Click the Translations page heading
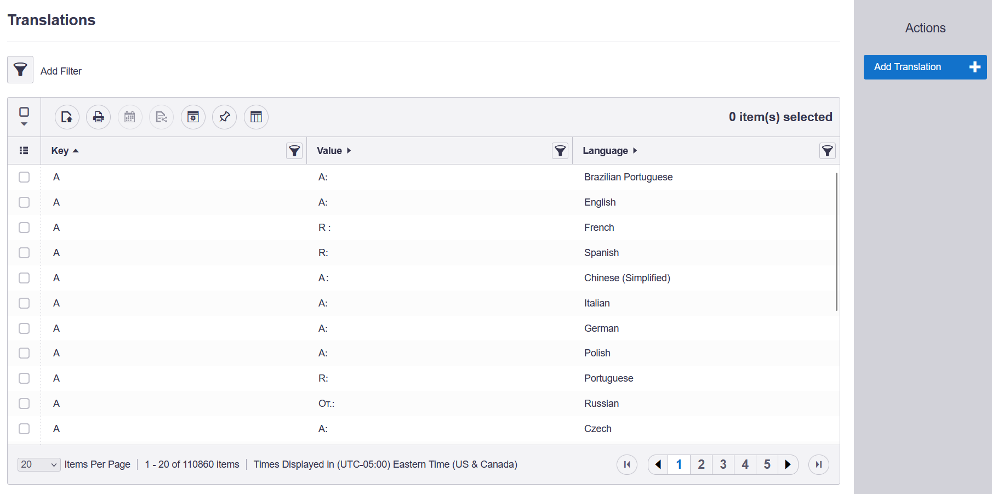Screen dimensions: 992x494 coord(52,20)
